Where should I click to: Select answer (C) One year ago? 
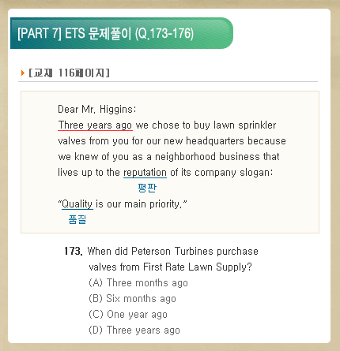pos(128,315)
